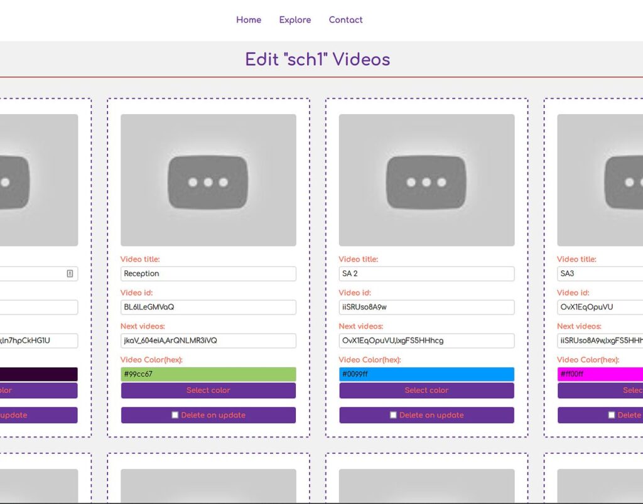Viewport: 643px width, 504px height.
Task: Tick Delete on update checkbox for Reception
Action: [175, 416]
